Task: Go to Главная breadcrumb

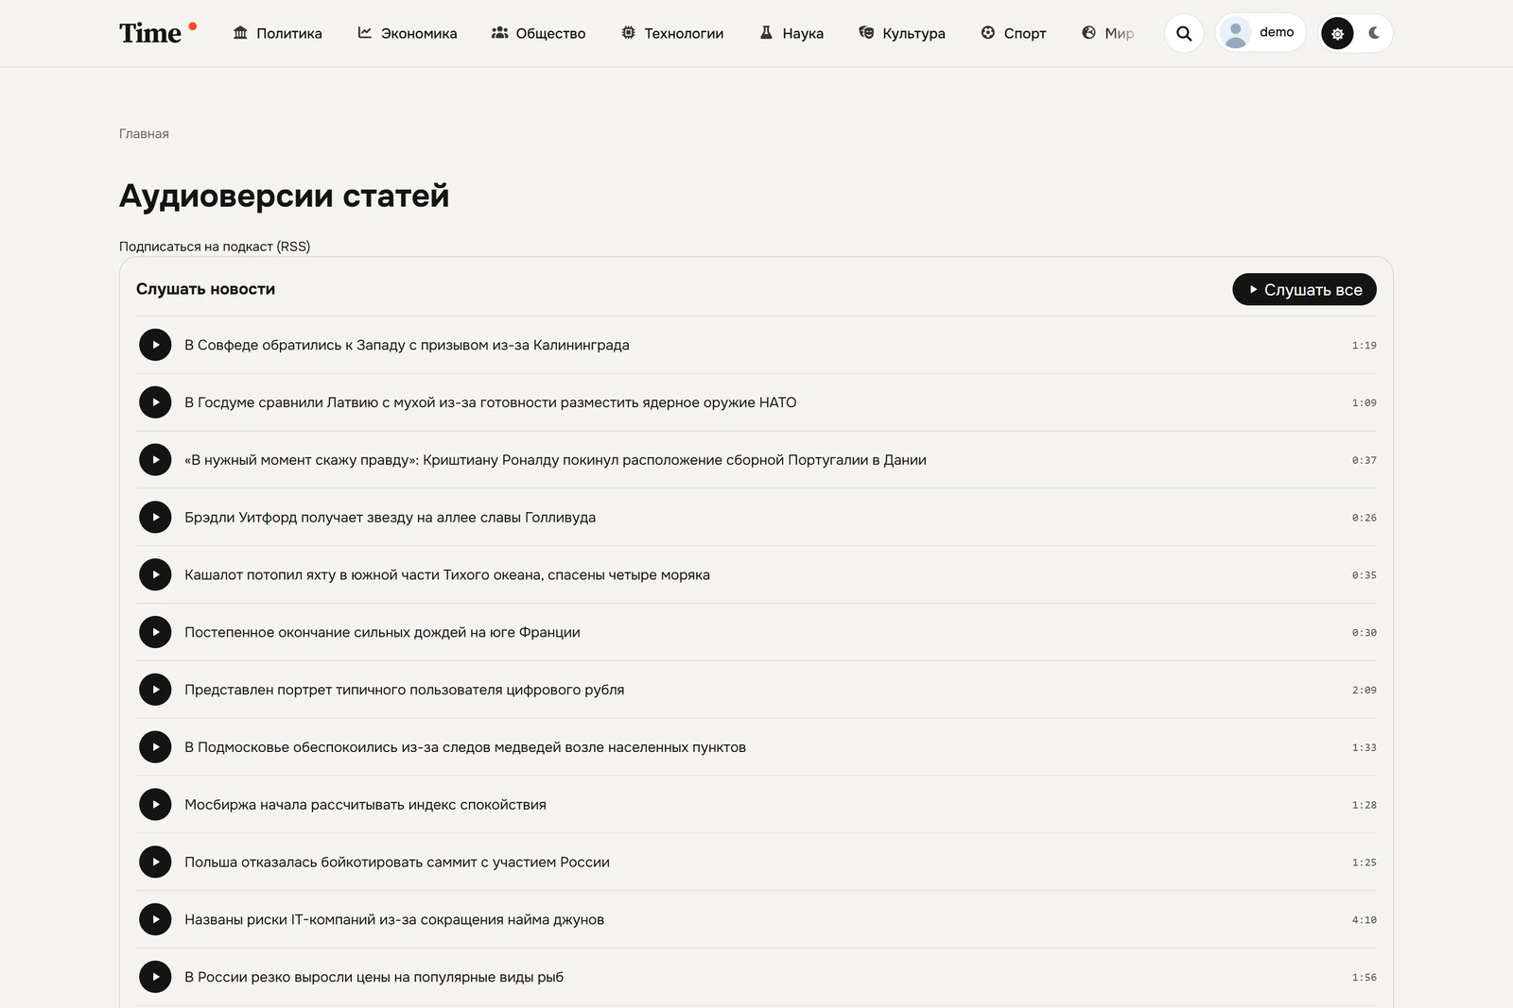Action: point(144,134)
